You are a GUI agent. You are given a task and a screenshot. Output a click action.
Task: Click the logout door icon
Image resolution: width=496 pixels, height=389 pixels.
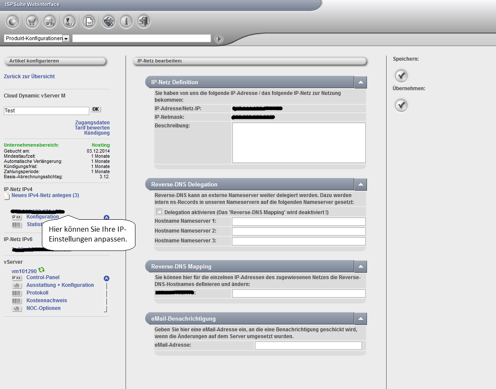tap(144, 22)
